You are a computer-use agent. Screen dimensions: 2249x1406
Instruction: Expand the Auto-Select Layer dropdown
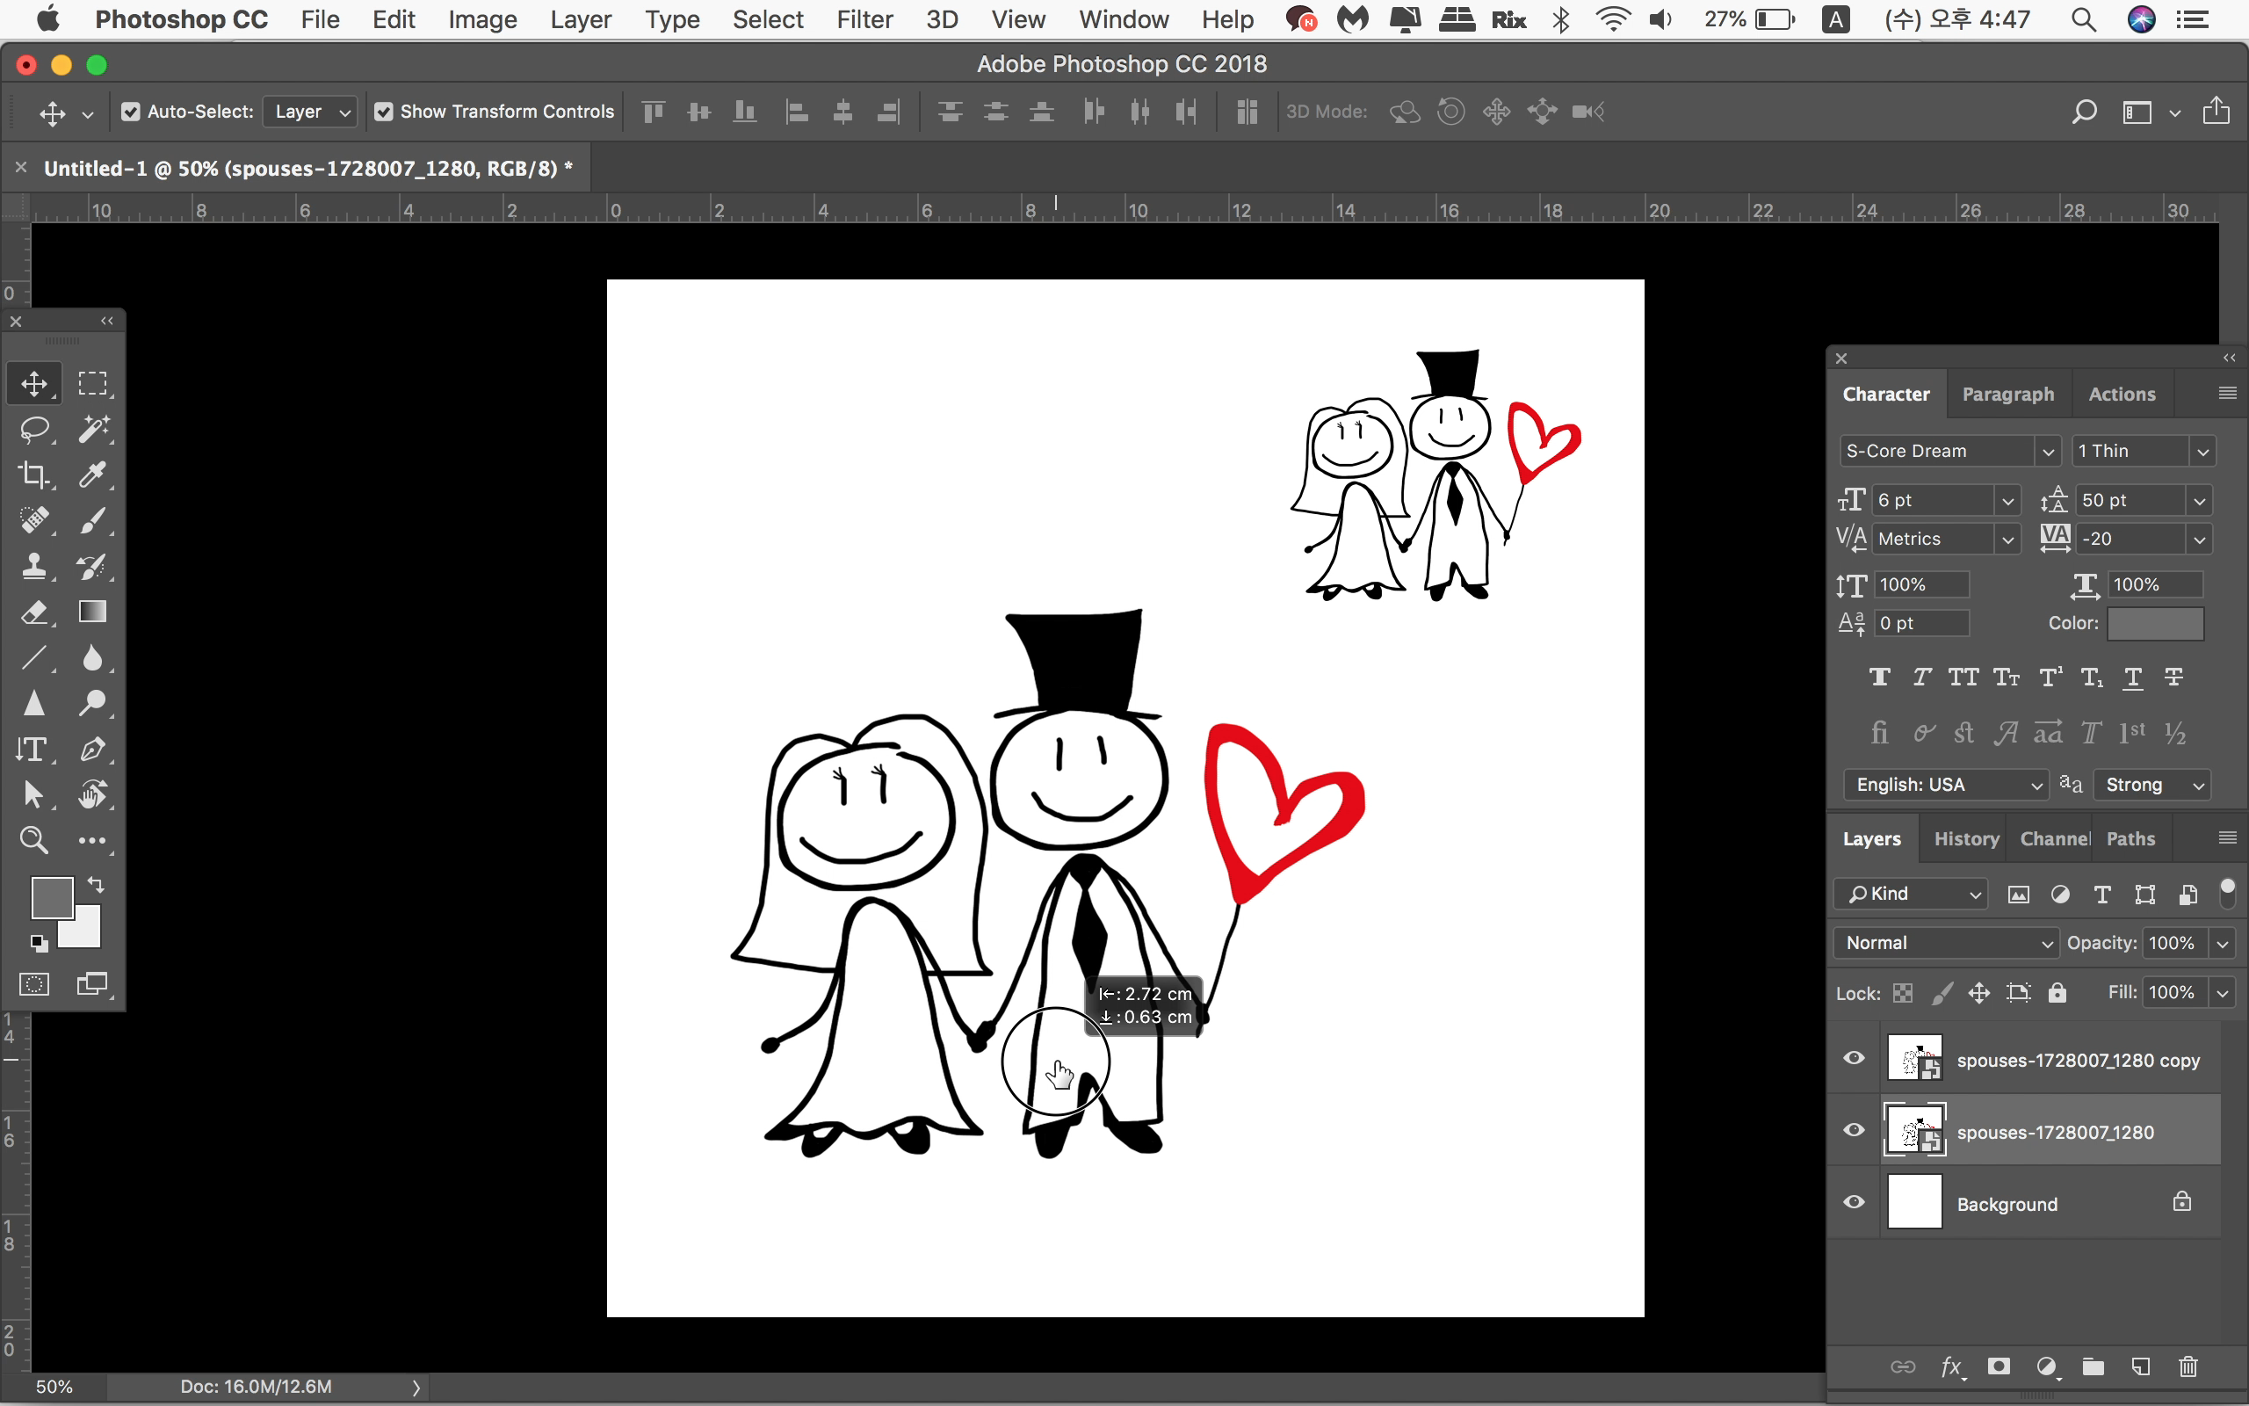click(310, 112)
